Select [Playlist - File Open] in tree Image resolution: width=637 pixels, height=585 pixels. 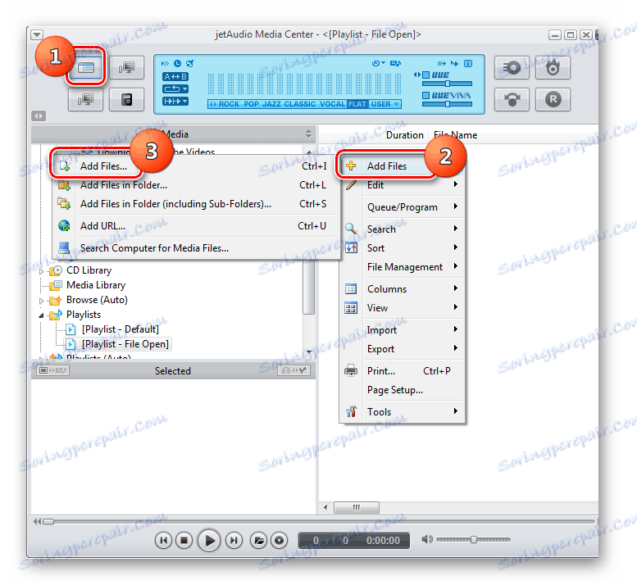coord(125,344)
